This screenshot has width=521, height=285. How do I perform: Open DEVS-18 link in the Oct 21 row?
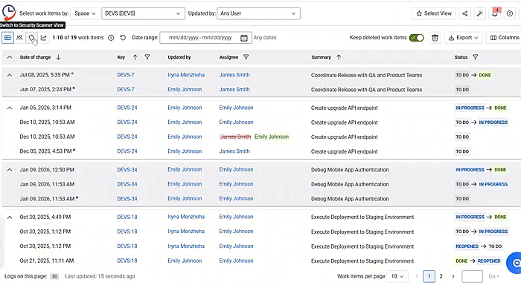coord(127,261)
